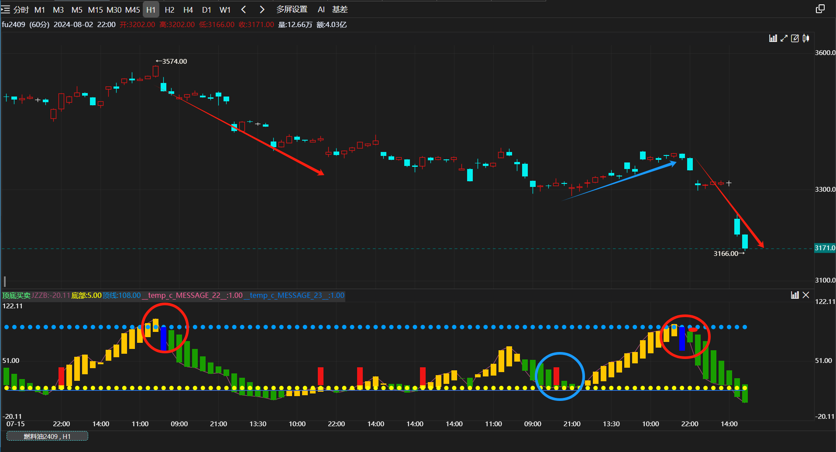
Task: Select the H4 timeframe
Action: tap(188, 10)
